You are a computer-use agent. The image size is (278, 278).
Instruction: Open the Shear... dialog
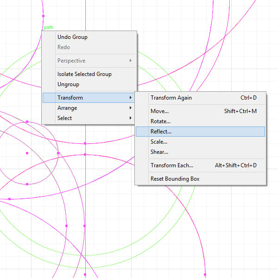point(200,152)
